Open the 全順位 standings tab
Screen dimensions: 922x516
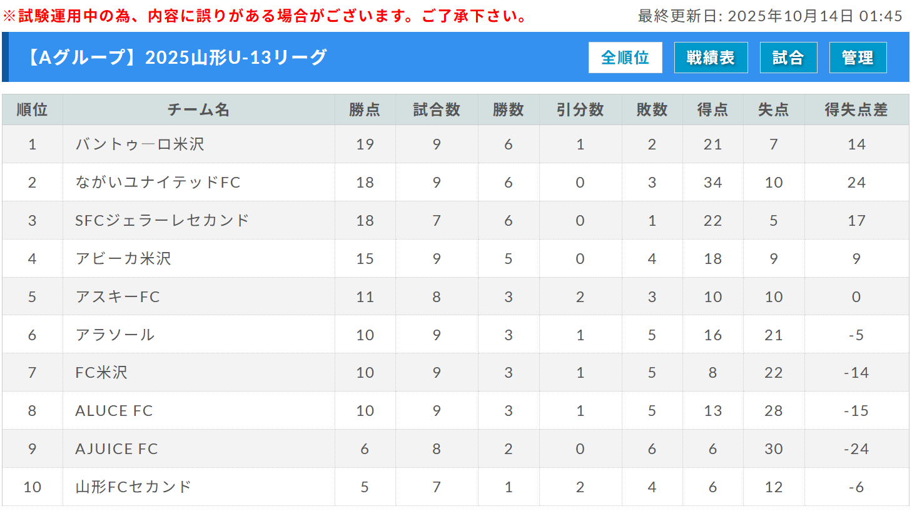[x=625, y=58]
